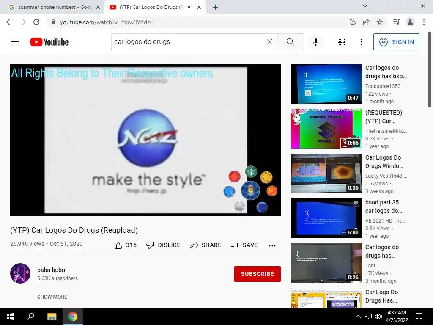Go to YouTube home via logo
The image size is (433, 325).
pyautogui.click(x=49, y=42)
